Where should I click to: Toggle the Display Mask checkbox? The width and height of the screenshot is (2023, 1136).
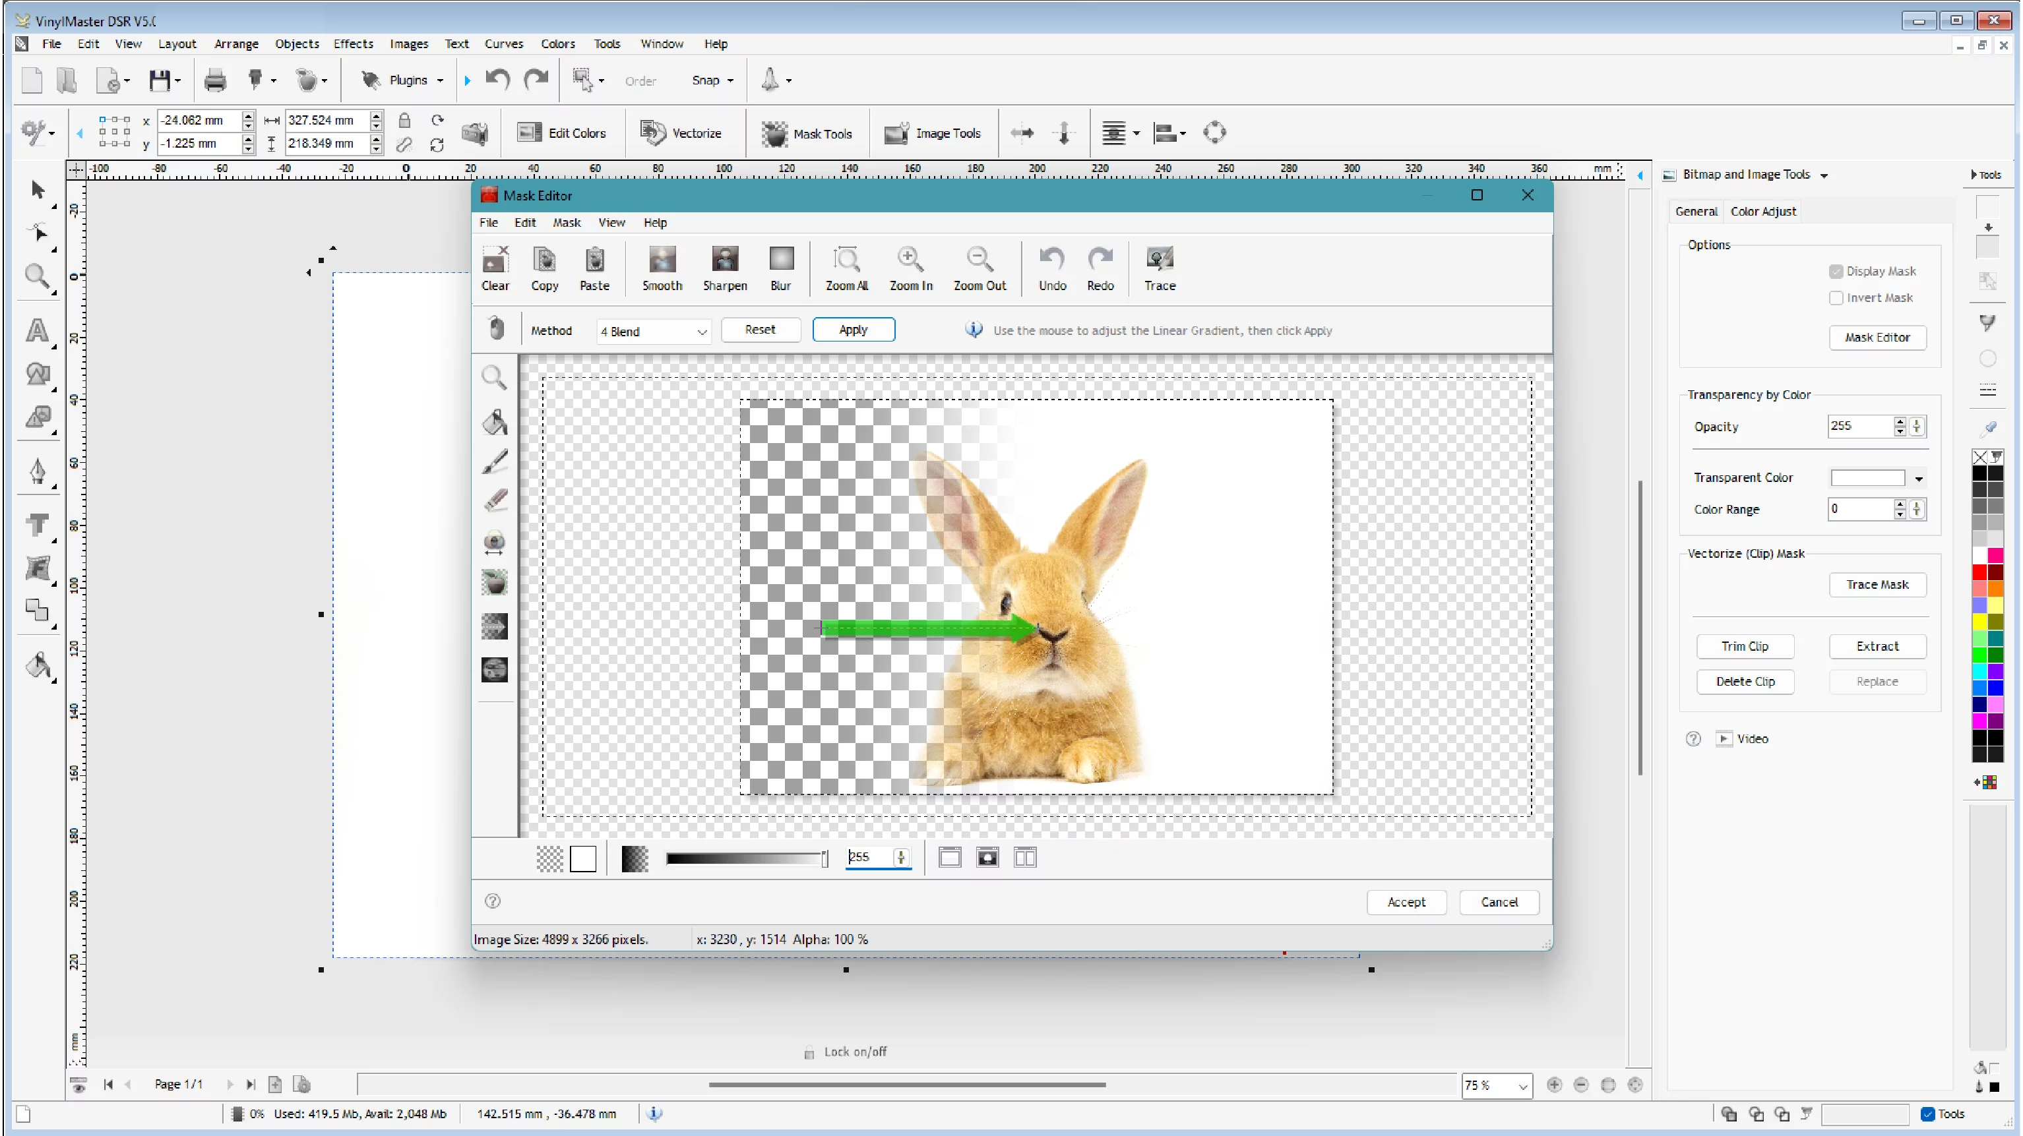click(x=1835, y=271)
